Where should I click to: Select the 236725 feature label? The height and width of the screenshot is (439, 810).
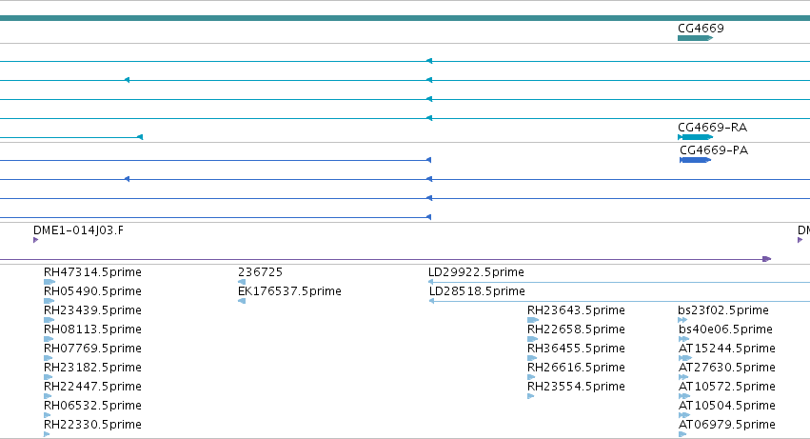click(x=261, y=272)
